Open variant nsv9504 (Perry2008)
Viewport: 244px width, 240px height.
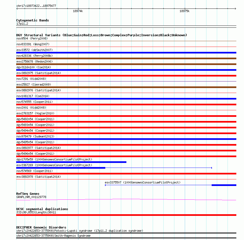coord(32,38)
